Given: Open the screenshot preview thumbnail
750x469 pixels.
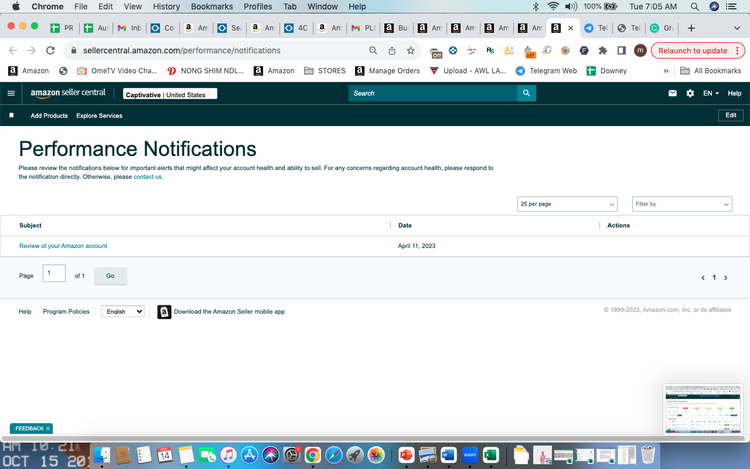Looking at the screenshot, I should pyautogui.click(x=703, y=409).
